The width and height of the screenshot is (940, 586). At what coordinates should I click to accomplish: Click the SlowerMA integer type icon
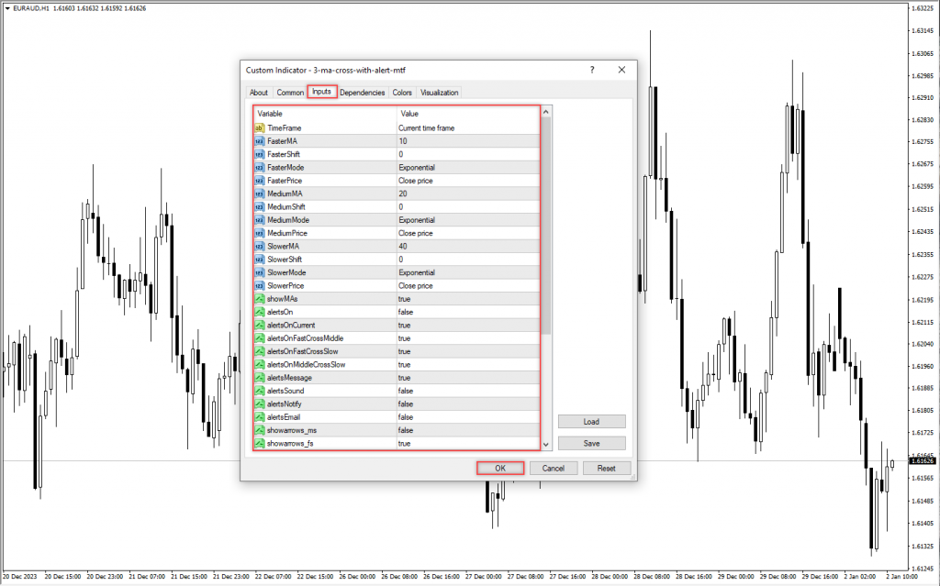tap(259, 247)
